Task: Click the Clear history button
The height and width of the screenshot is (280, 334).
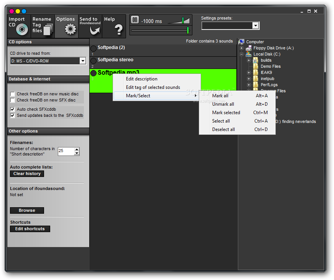Action: click(x=27, y=174)
